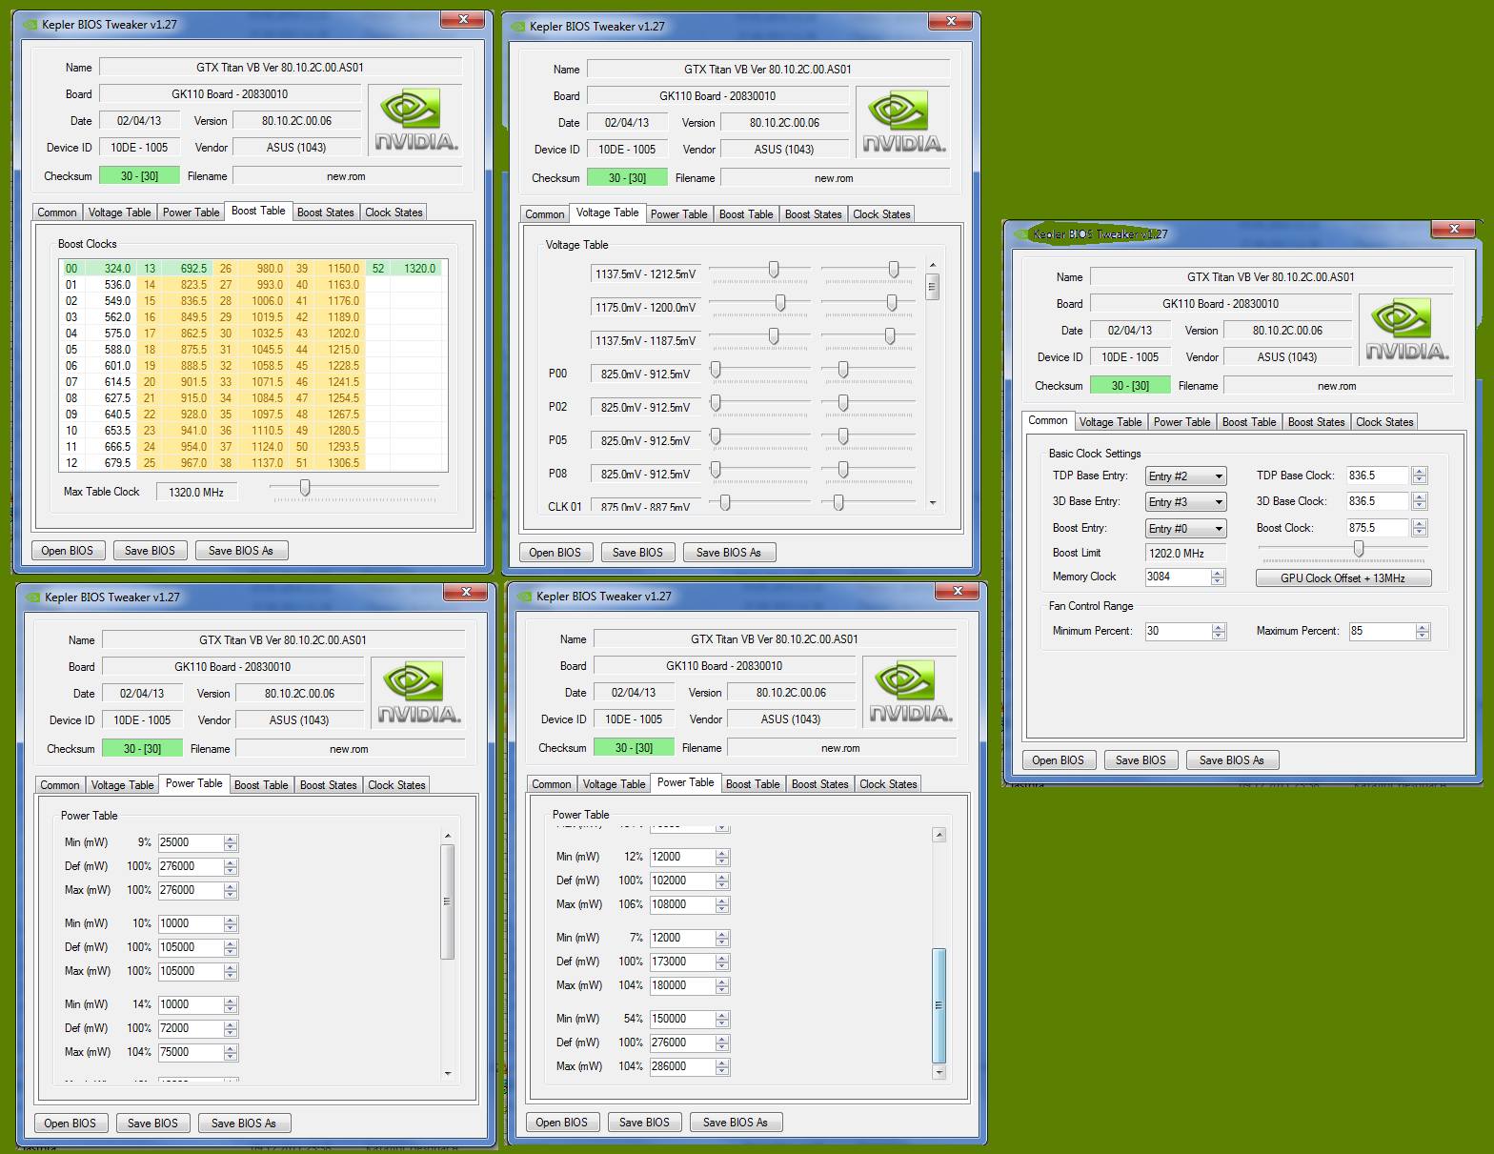The width and height of the screenshot is (1494, 1154).
Task: Click the Max power field showing 108000
Action: click(x=682, y=904)
